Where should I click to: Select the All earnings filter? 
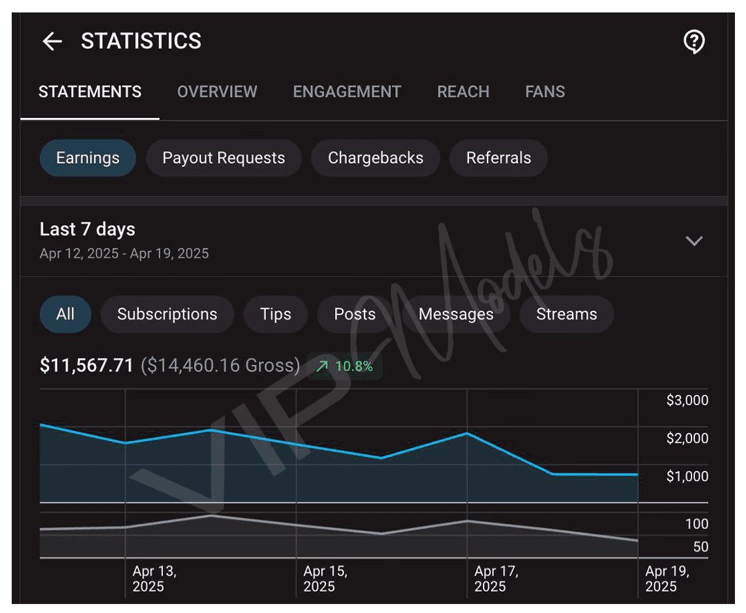65,314
